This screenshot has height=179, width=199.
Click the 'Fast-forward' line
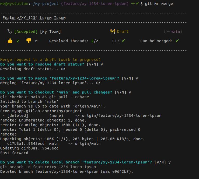[x=14, y=153]
